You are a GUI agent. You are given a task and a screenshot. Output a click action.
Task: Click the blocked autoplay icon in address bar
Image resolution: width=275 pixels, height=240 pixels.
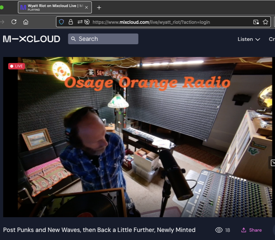[x=87, y=22]
